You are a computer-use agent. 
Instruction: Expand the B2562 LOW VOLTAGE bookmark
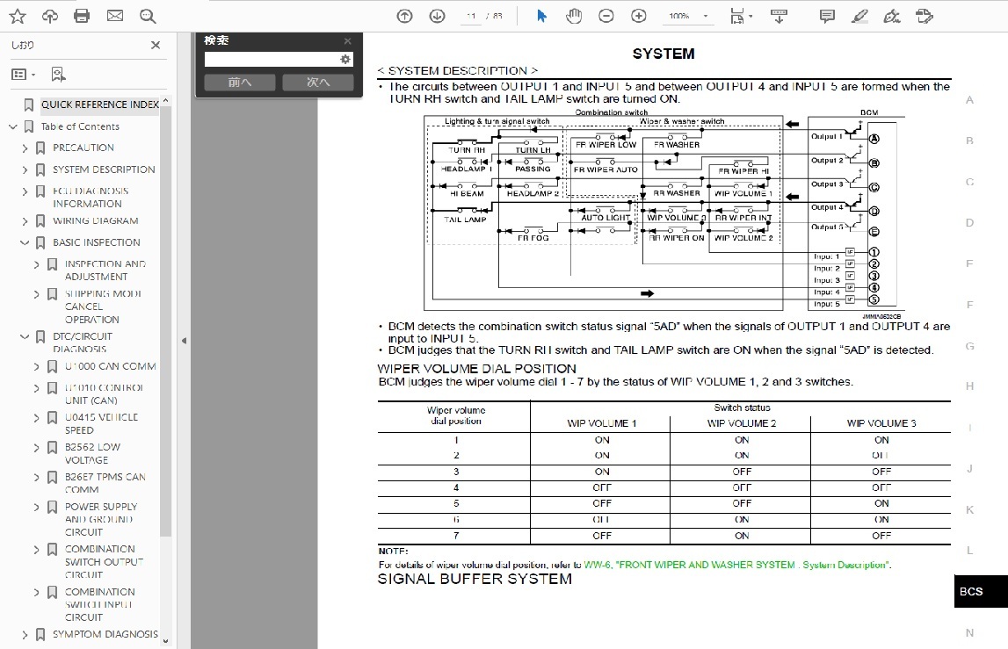36,448
